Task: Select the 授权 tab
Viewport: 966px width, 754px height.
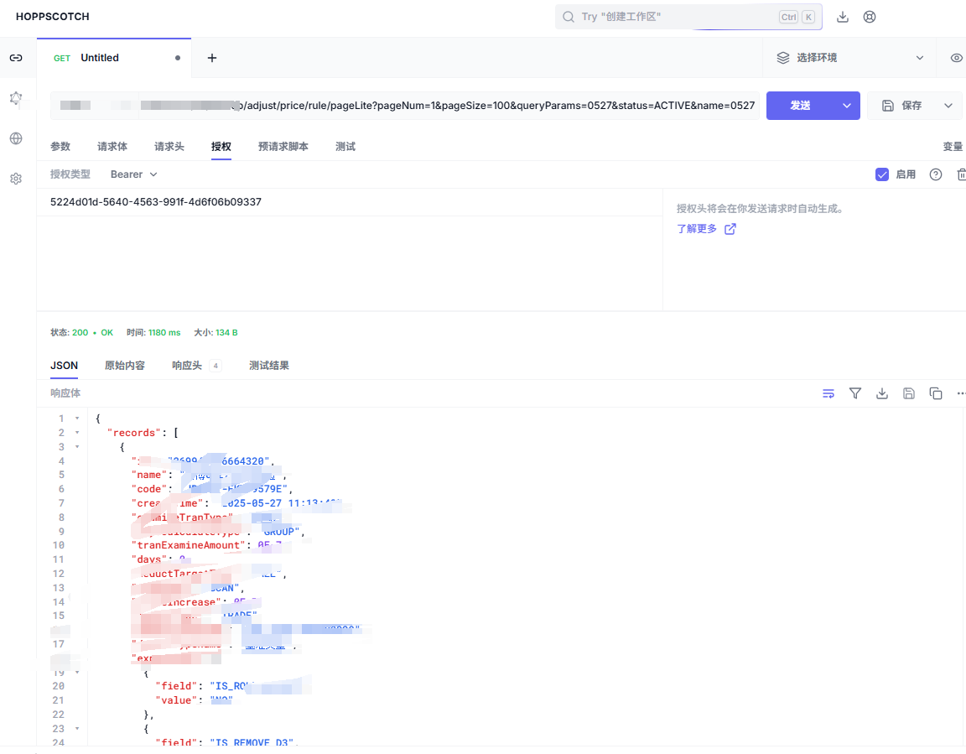Action: (x=221, y=147)
